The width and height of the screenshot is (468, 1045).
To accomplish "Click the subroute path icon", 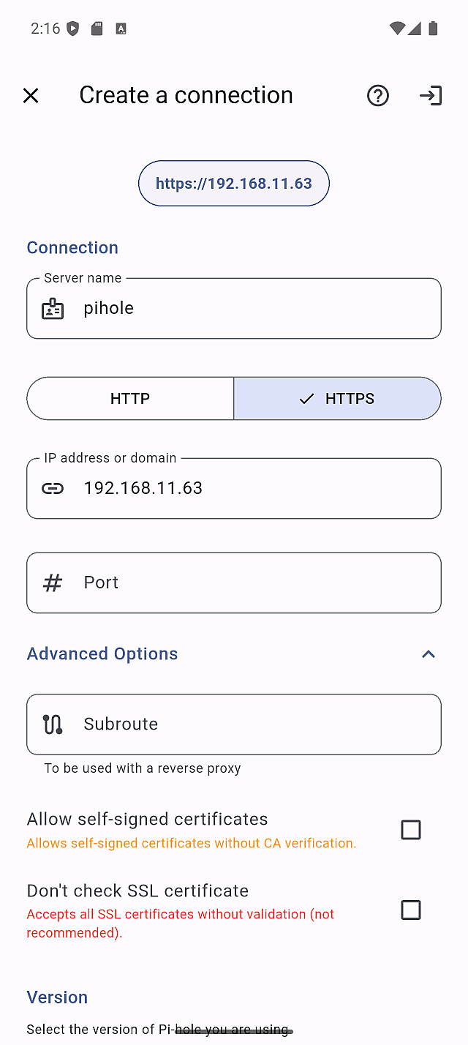I will pyautogui.click(x=53, y=724).
